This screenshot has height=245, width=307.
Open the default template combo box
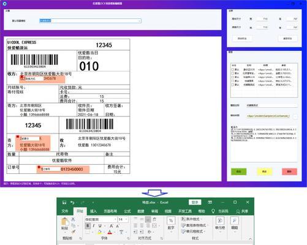coord(90,21)
